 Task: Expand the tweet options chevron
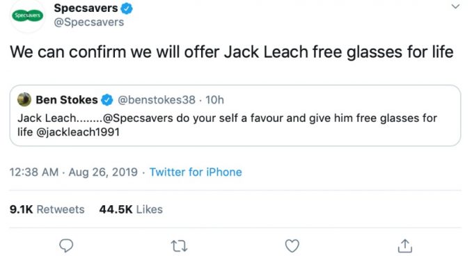pyautogui.click(x=455, y=6)
